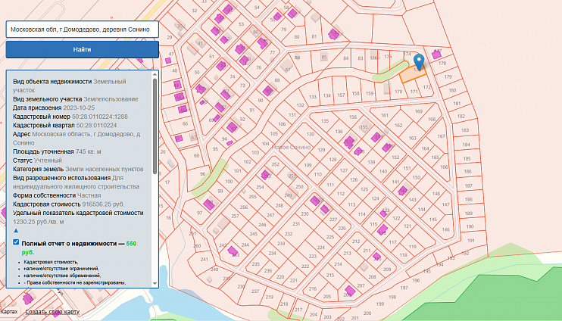Click the Форма собственности value Частная
This screenshot has width=562, height=321.
click(89, 195)
